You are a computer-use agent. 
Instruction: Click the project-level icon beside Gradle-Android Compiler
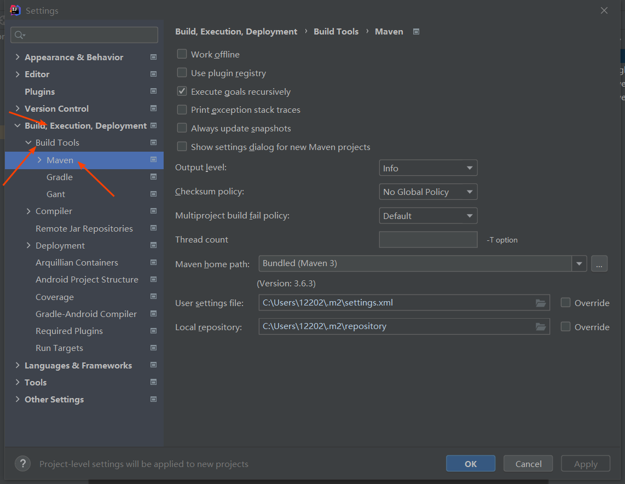[x=153, y=314]
